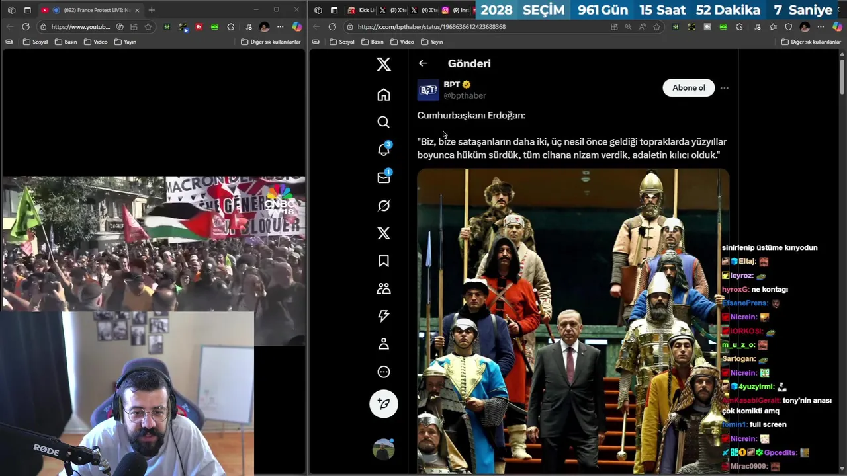847x476 pixels.
Task: Switch to the Kick Li tab
Action: coord(361,10)
